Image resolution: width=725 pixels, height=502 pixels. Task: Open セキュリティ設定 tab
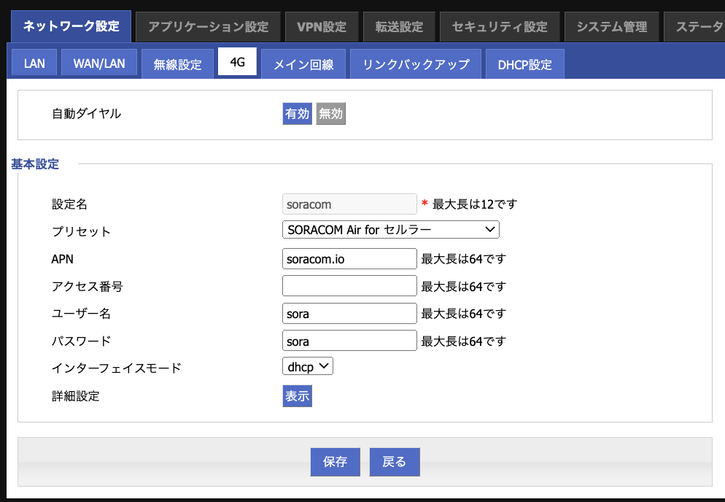tap(500, 27)
